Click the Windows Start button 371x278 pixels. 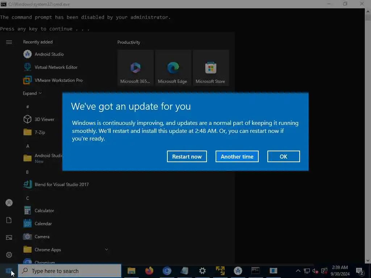(x=9, y=271)
